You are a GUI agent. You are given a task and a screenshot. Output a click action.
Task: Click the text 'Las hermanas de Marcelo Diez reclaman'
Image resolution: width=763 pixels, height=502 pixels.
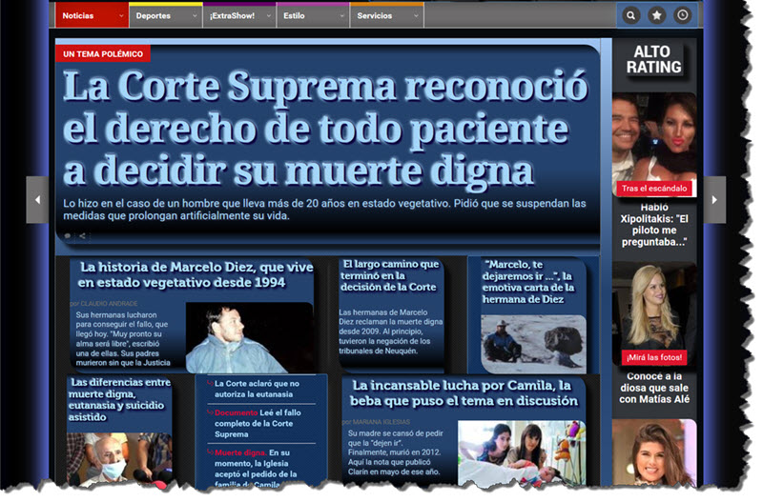[391, 331]
